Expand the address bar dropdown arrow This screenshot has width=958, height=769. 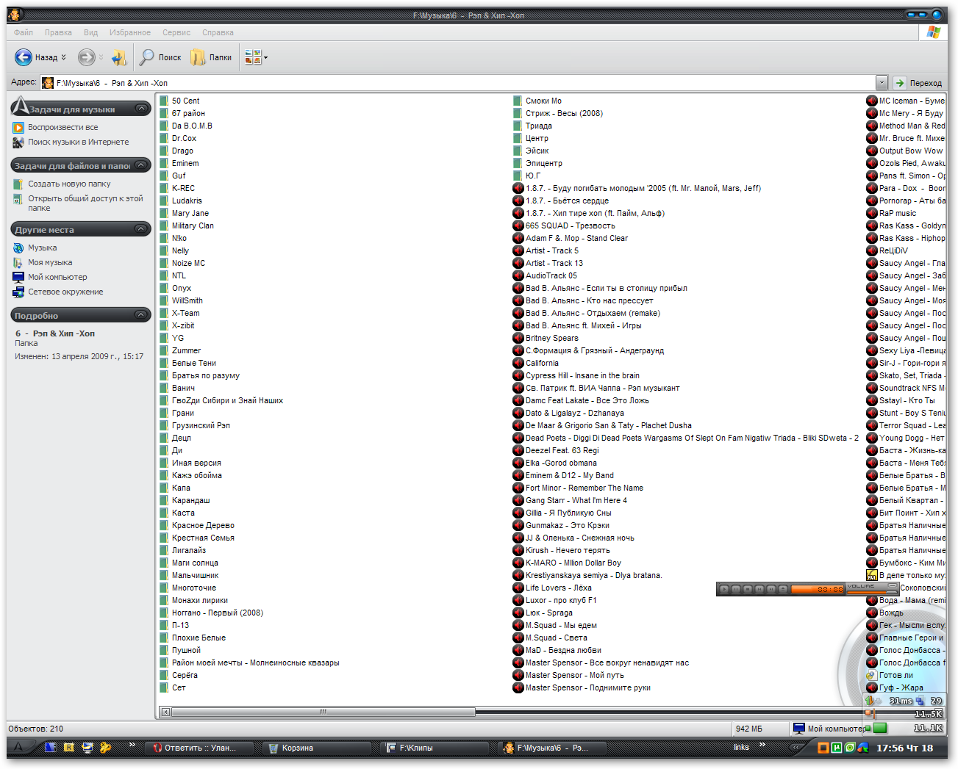click(882, 83)
